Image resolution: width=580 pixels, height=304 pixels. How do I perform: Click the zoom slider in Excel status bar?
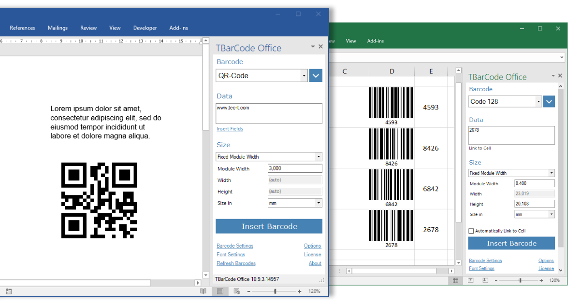[x=520, y=280]
